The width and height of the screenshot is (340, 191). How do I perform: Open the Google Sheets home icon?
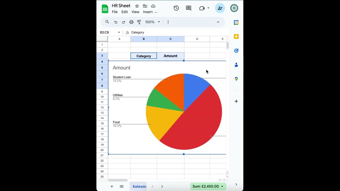(105, 9)
